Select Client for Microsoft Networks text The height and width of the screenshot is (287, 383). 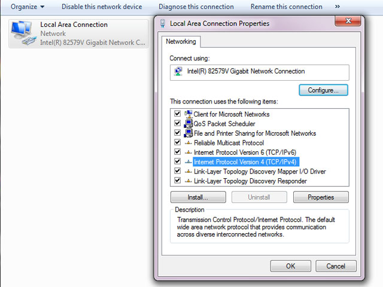click(232, 114)
